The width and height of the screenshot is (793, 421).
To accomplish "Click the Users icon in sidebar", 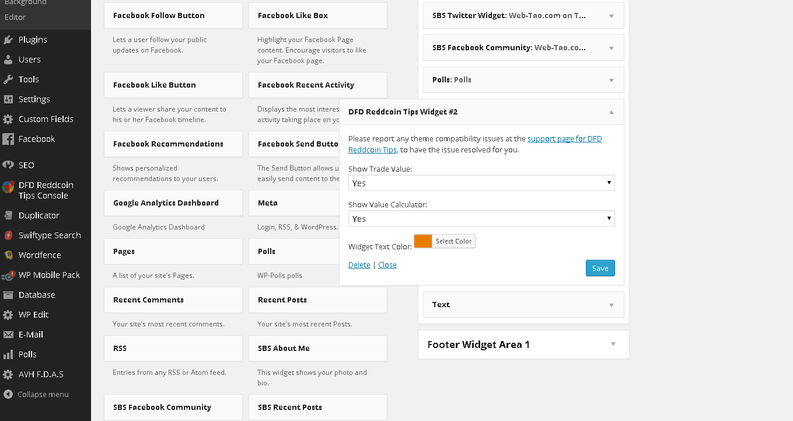I will tap(8, 60).
